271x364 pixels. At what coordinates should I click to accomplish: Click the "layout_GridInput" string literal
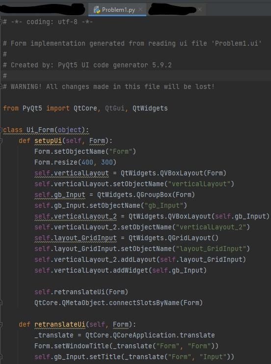click(211, 249)
